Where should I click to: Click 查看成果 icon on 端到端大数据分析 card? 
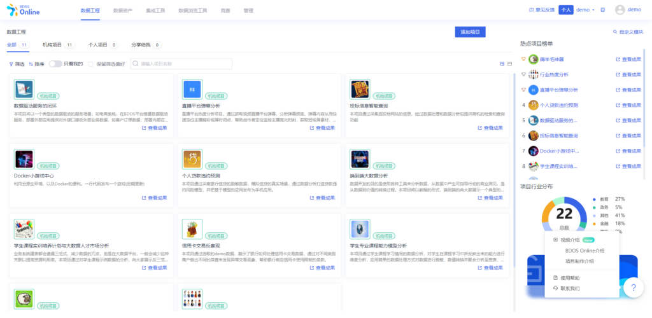tap(480, 198)
